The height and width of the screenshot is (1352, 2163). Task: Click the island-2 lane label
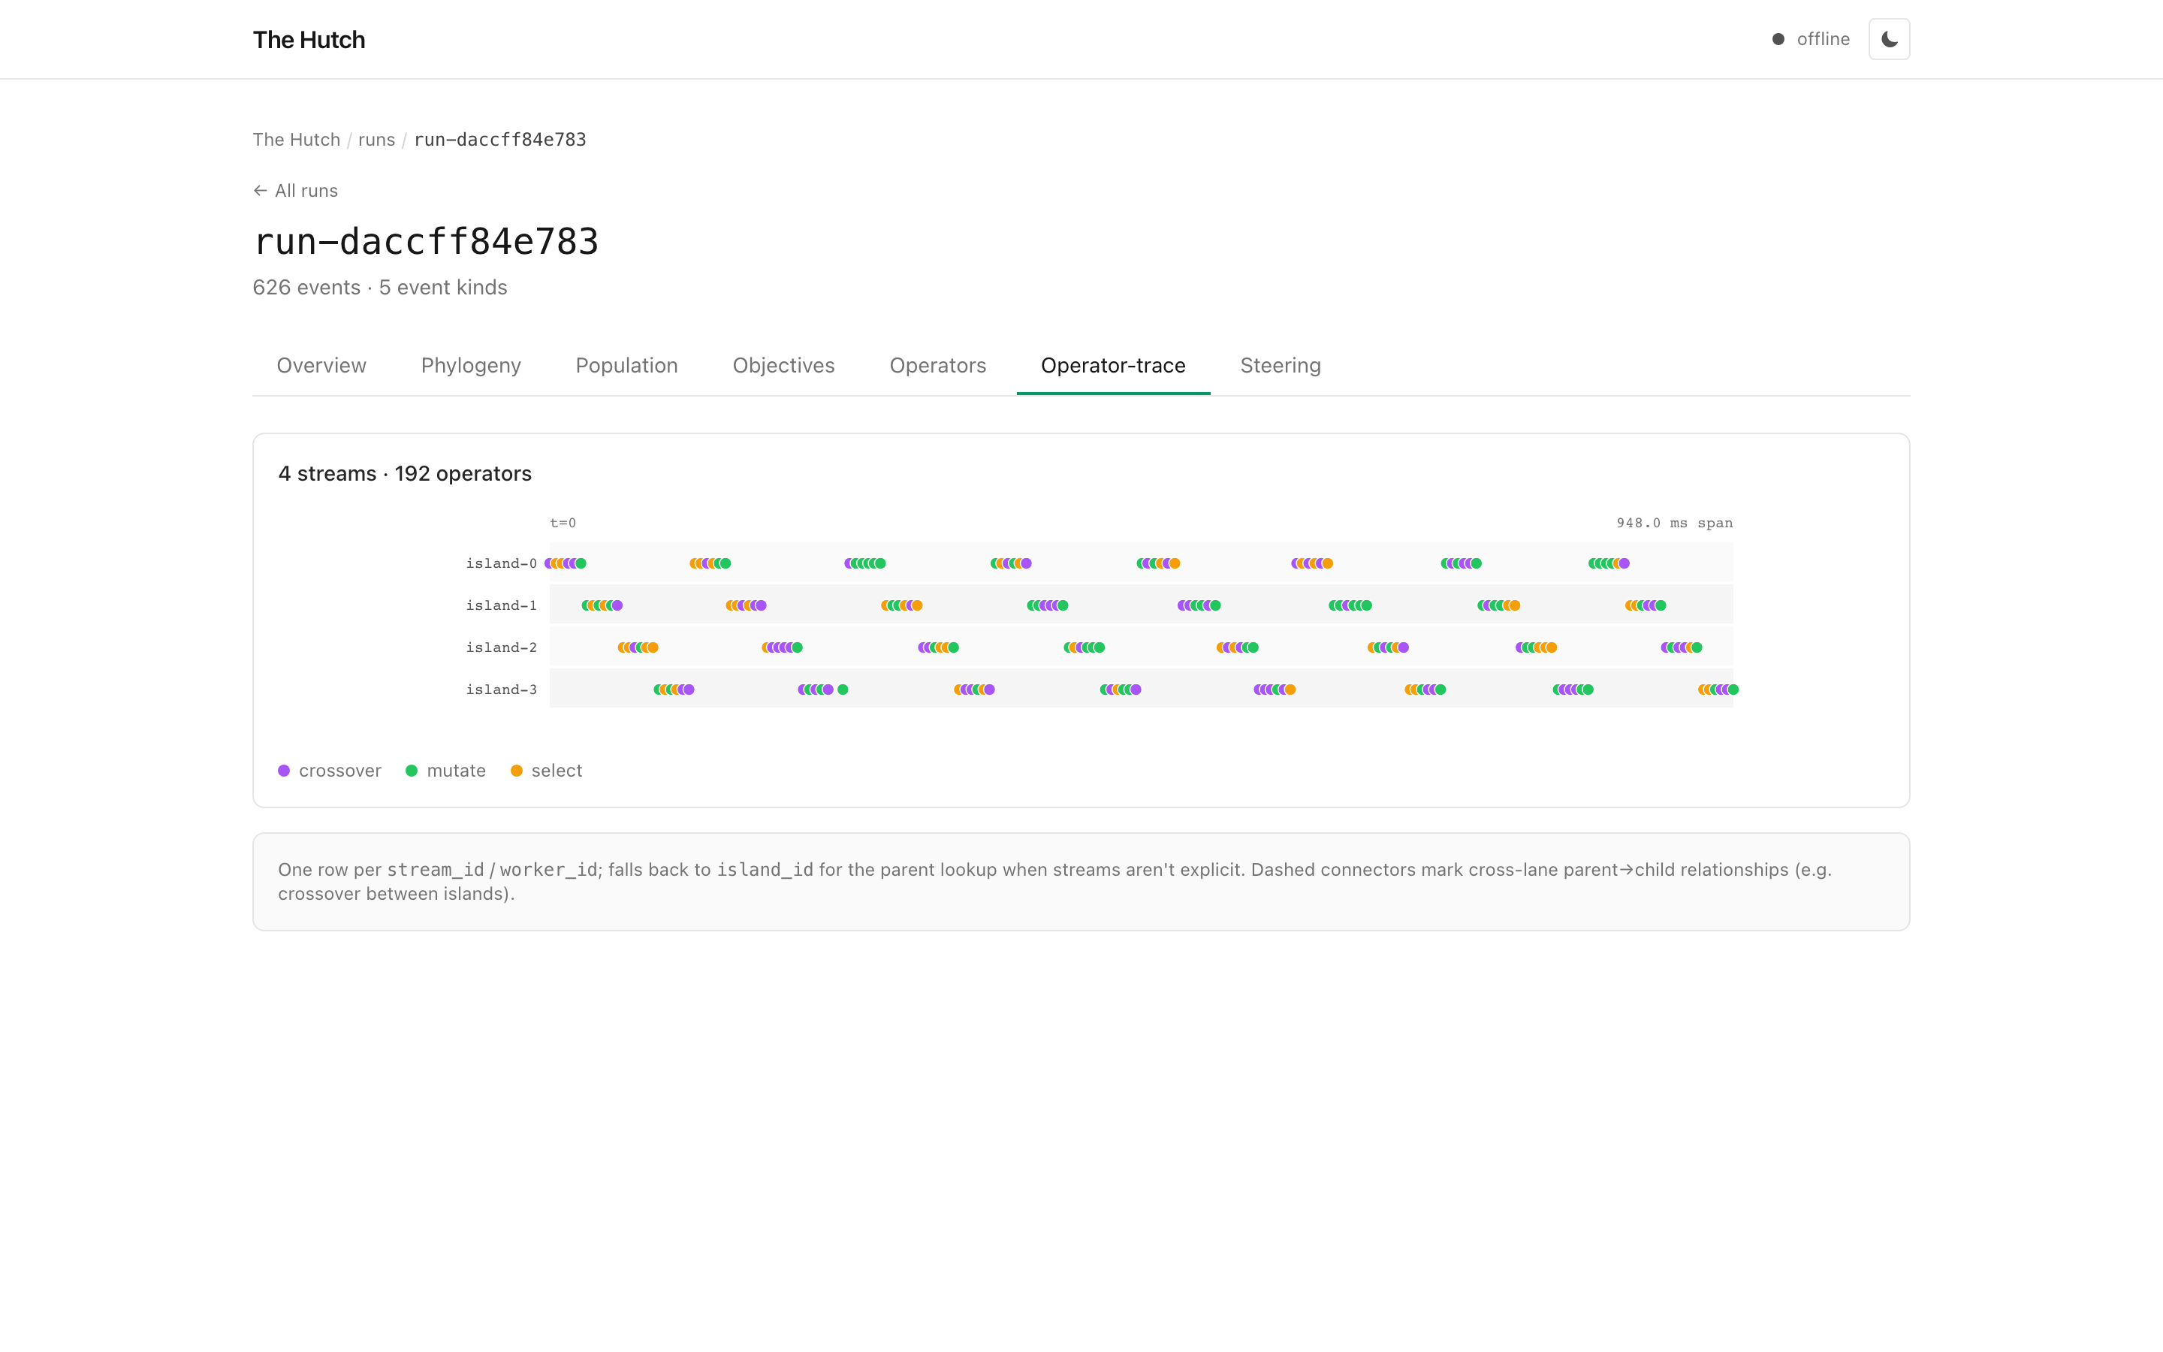point(502,647)
